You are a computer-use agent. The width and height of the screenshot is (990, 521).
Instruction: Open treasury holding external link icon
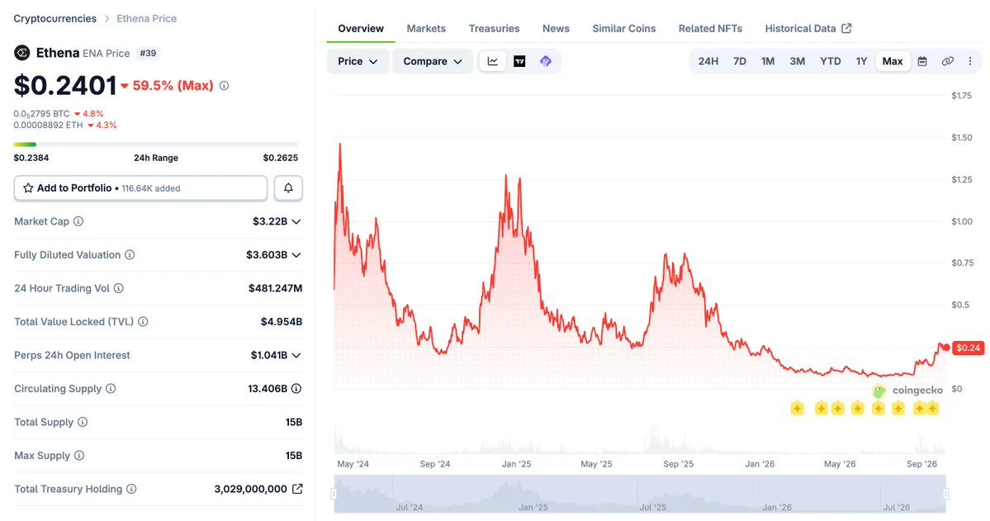pyautogui.click(x=297, y=489)
